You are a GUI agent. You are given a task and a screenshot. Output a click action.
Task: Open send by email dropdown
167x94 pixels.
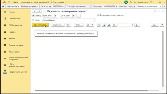(x=115, y=25)
